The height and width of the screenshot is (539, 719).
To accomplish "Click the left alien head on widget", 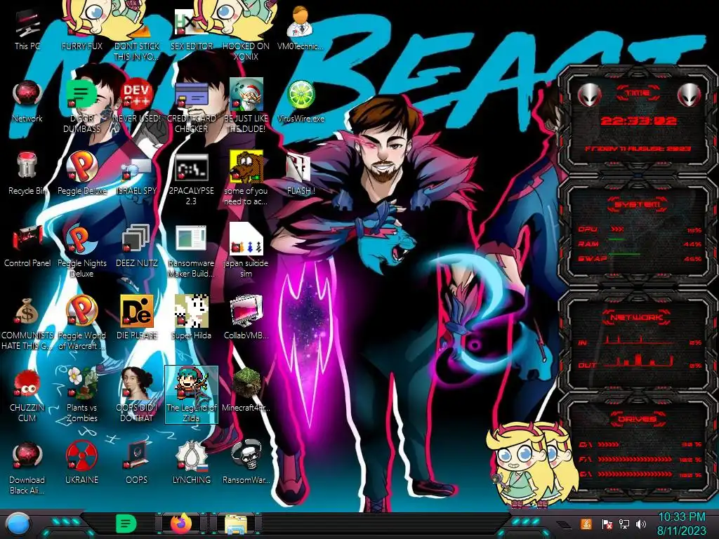I will pos(589,95).
